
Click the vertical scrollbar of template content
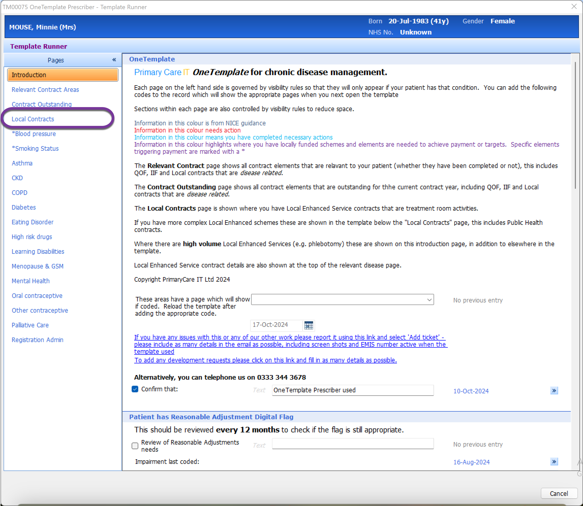(575, 126)
